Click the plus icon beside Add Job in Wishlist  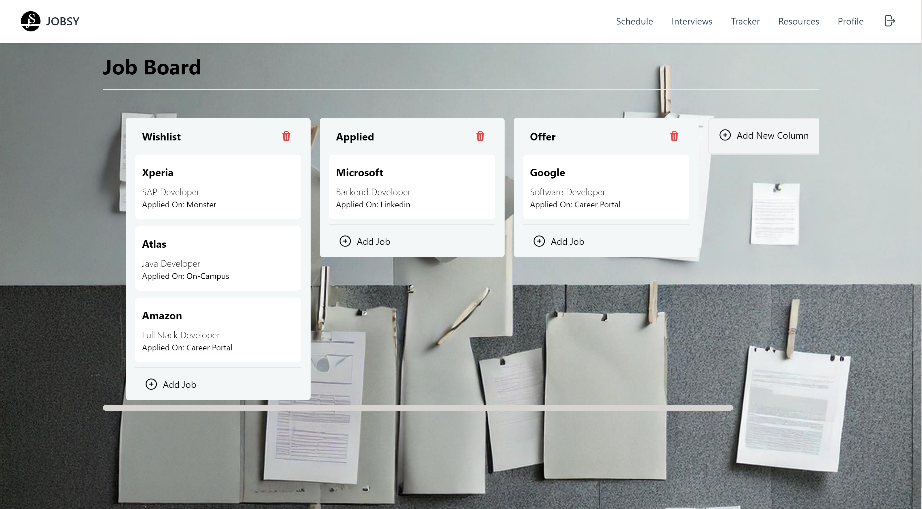(x=151, y=384)
